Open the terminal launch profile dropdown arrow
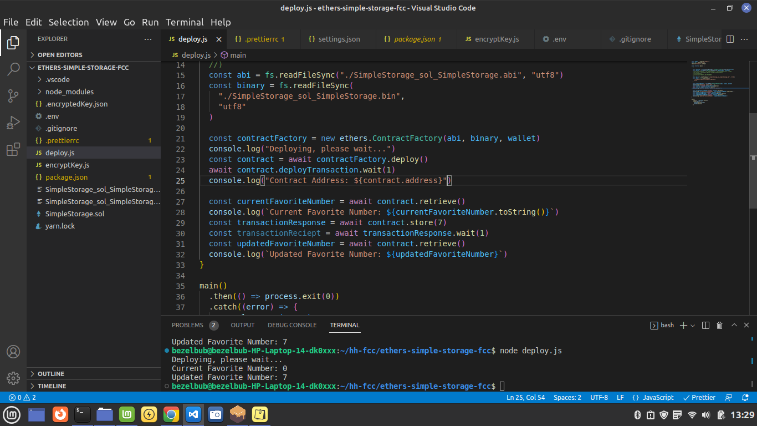 point(693,326)
